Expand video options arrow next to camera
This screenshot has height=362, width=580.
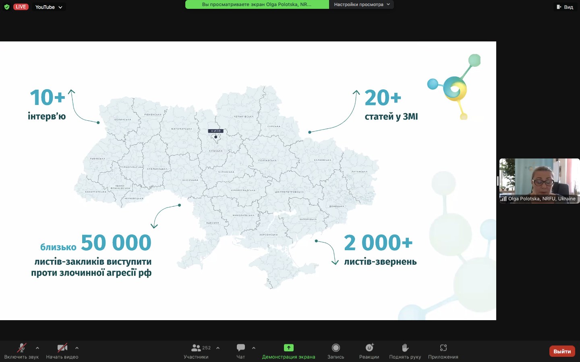tap(77, 348)
